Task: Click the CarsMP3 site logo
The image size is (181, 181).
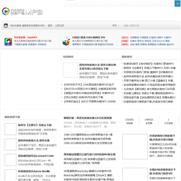Action: coord(22,12)
